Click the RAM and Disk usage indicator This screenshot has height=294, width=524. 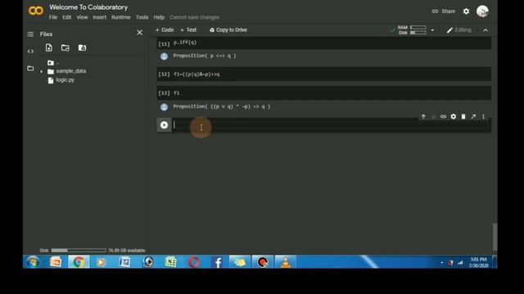[x=412, y=30]
